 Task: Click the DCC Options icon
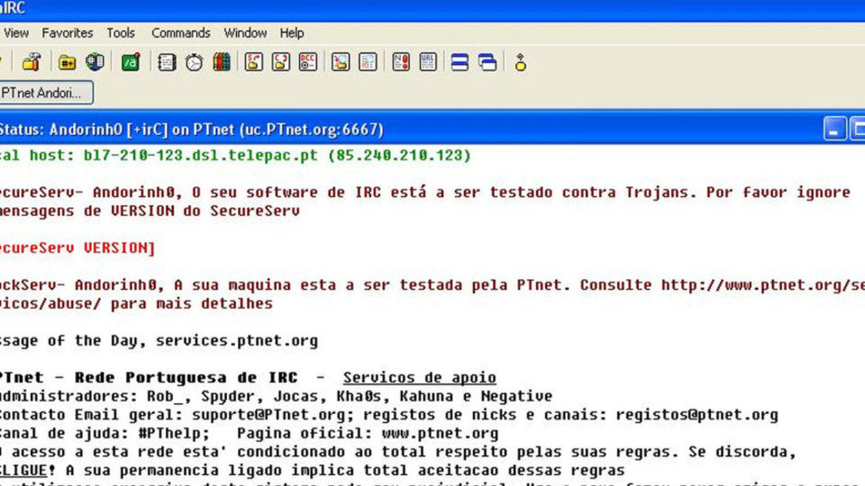(308, 62)
